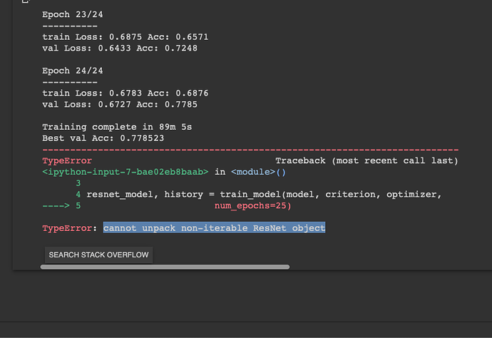Click the 'val Loss: 0.6727' result line
Screen dimensions: 492x338
coord(119,104)
